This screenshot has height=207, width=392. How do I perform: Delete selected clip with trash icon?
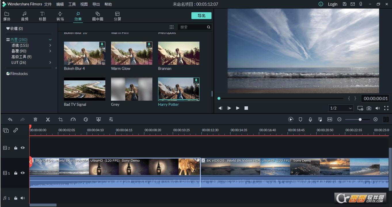tap(35, 120)
